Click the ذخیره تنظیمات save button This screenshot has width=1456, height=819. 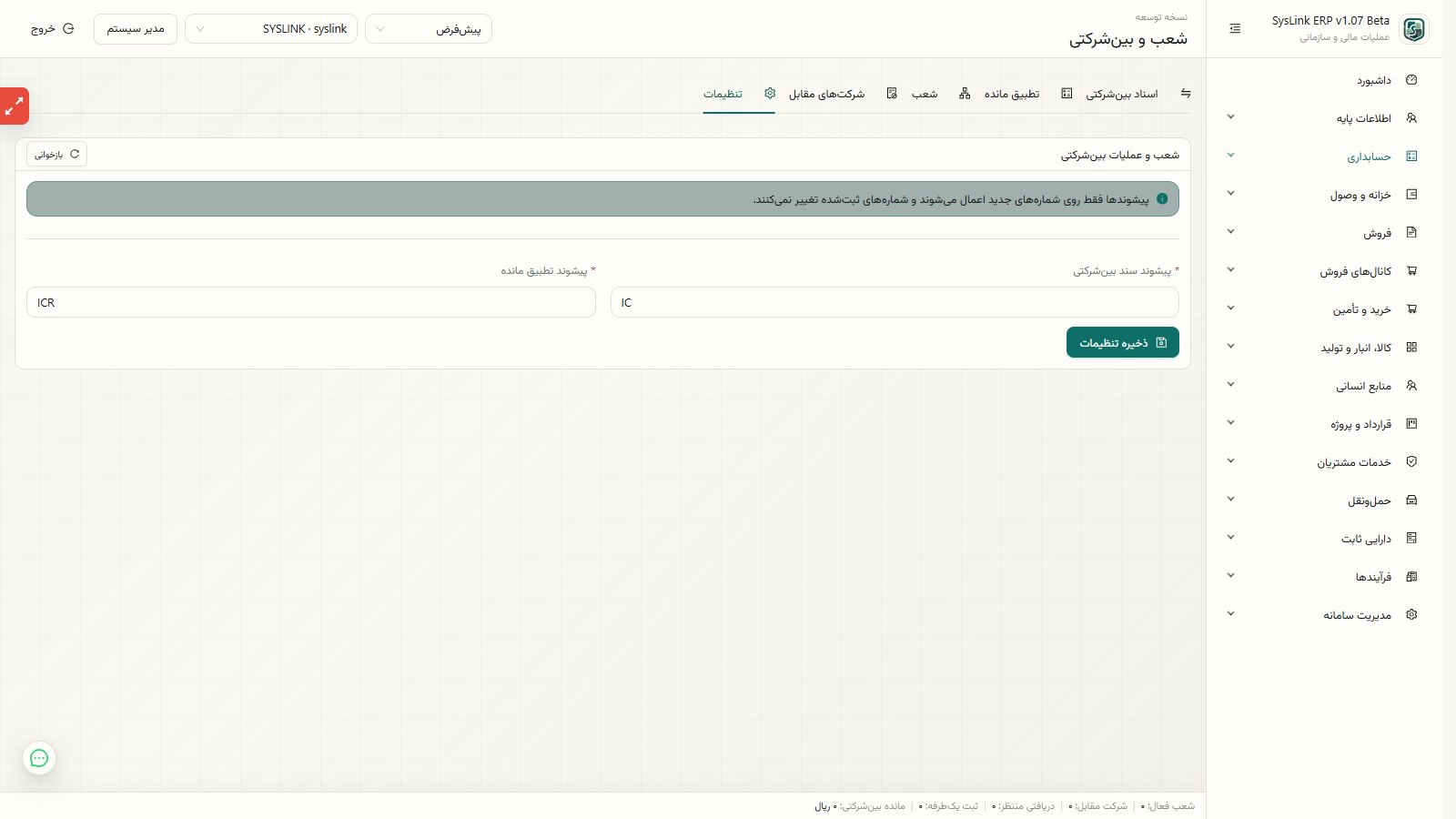pos(1123,343)
